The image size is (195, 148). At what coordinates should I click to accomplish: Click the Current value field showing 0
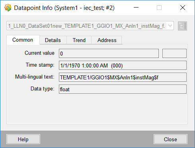click(x=109, y=53)
